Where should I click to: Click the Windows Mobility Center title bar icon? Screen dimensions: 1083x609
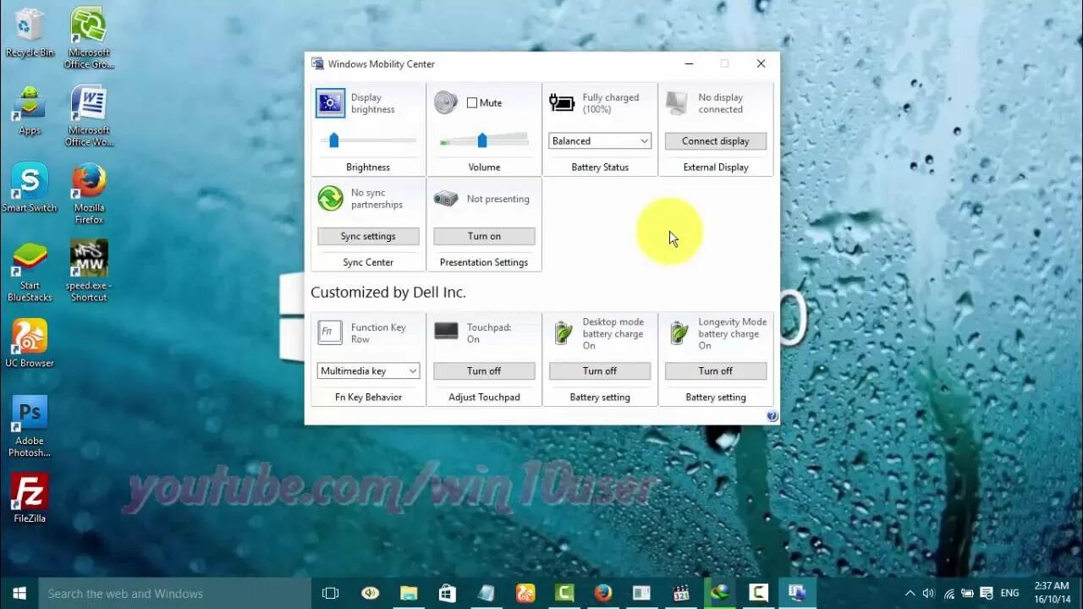pos(317,63)
